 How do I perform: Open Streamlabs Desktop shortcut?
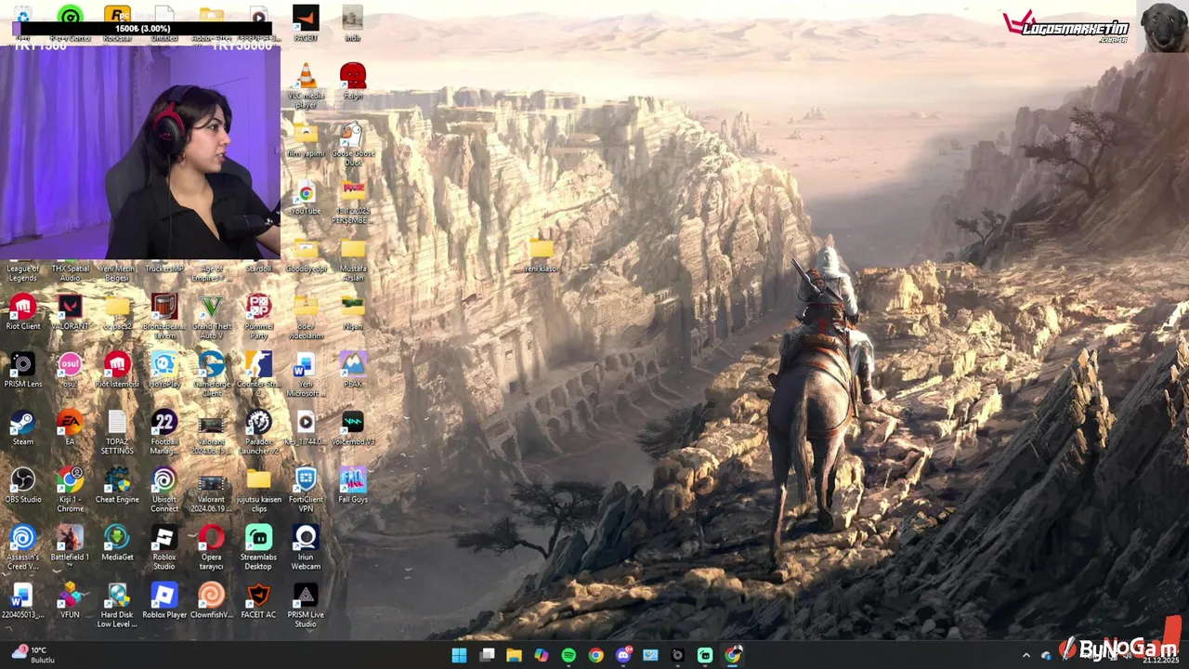tap(258, 547)
